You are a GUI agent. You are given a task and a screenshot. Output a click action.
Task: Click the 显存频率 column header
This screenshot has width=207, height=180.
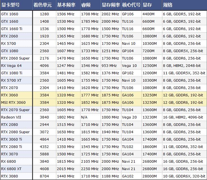coord(111,5)
